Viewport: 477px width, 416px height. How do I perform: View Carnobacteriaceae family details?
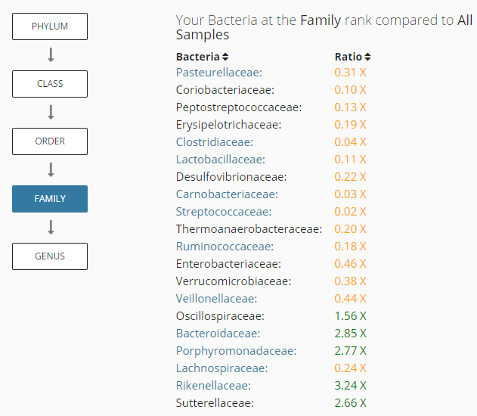[x=223, y=194]
